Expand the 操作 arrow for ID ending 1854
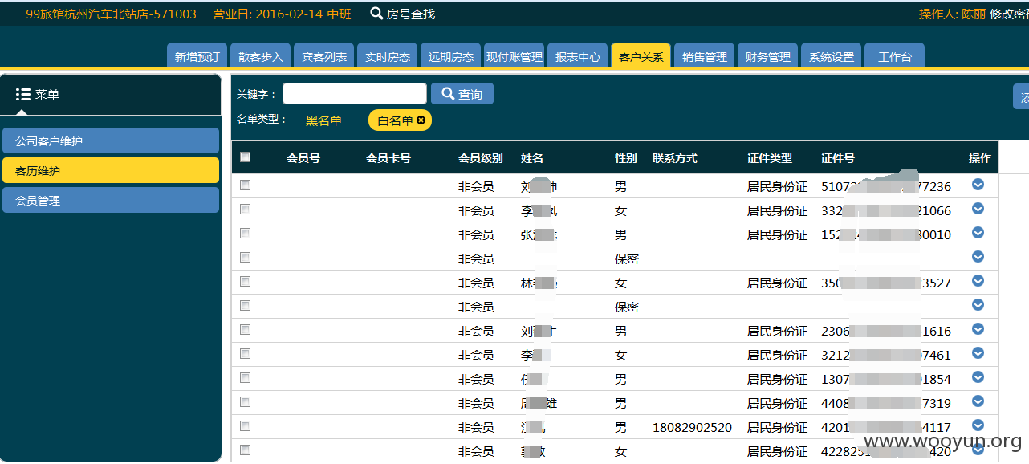The height and width of the screenshot is (464, 1029). pyautogui.click(x=978, y=377)
